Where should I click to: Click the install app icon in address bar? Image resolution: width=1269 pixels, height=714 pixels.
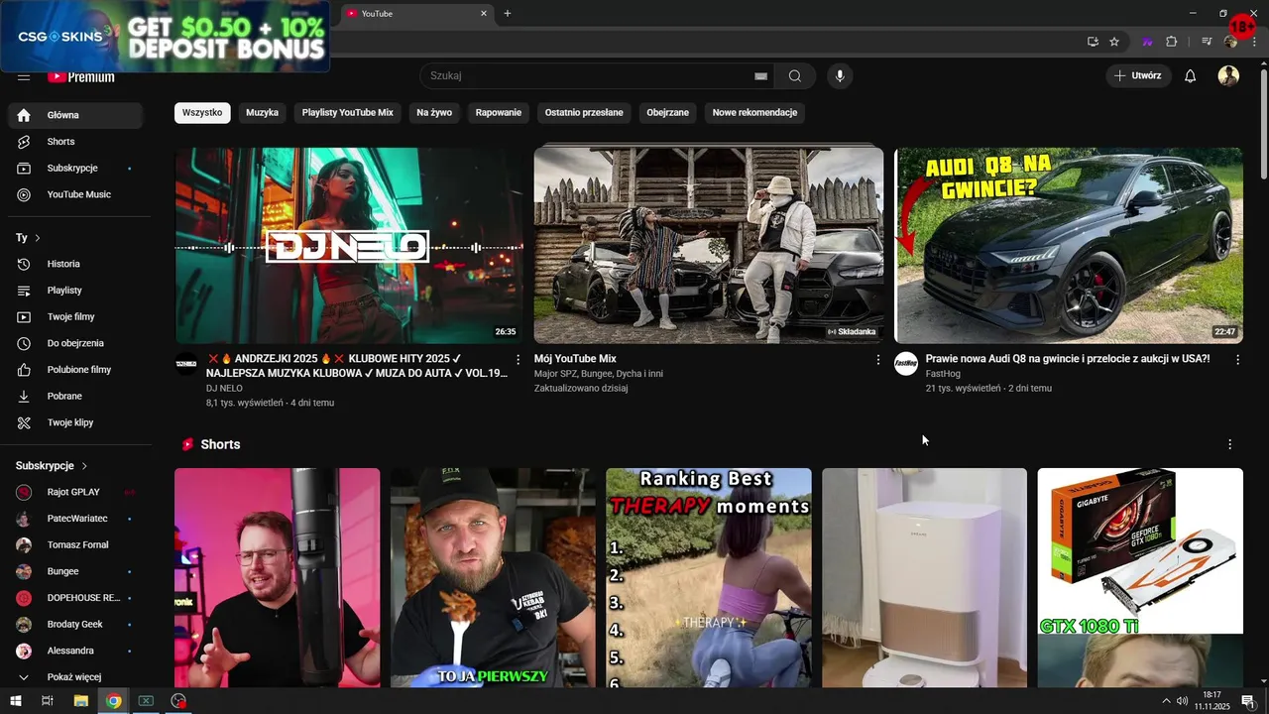[1093, 42]
